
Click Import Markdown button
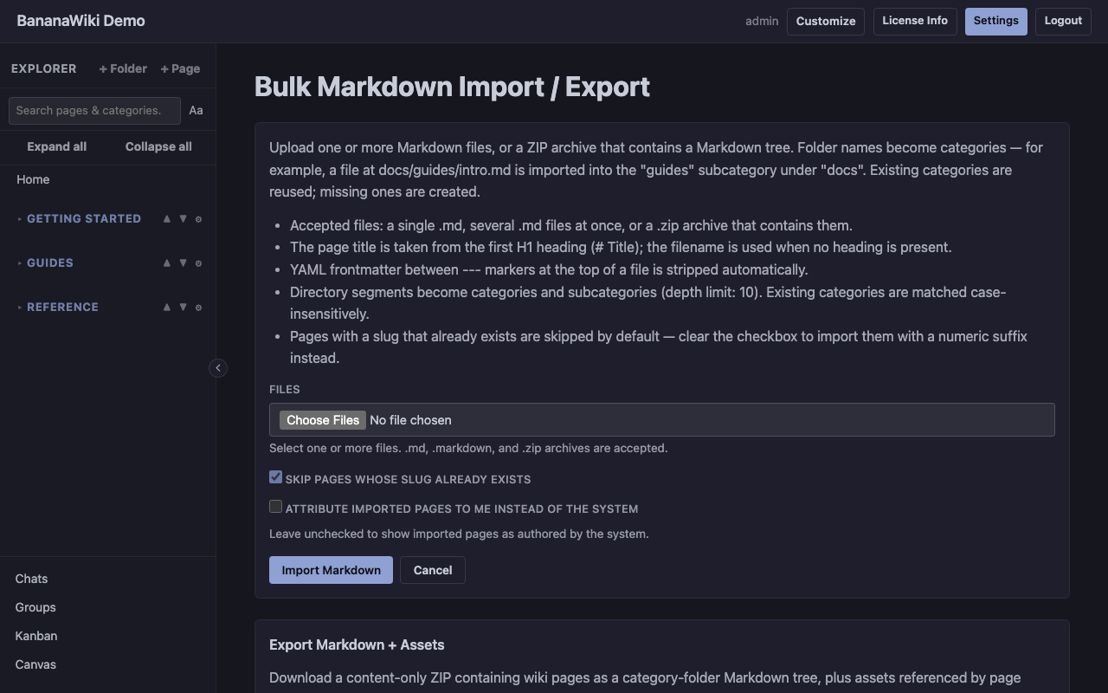[331, 570]
